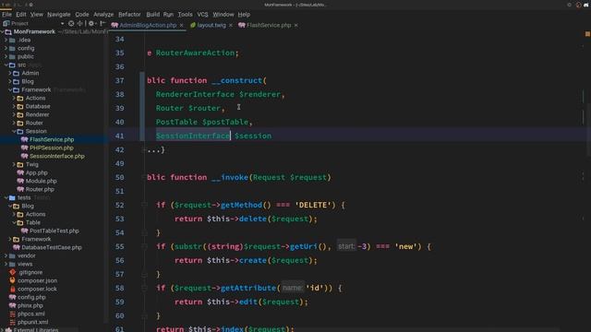Open the Navigate menu
591x332 pixels.
59,15
